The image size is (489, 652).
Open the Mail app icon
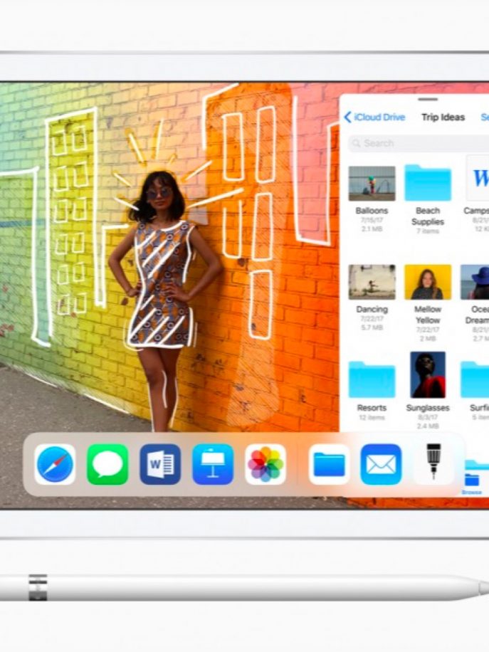click(382, 465)
